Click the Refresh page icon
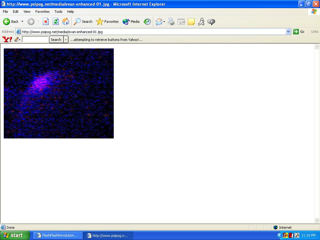This screenshot has width=320, height=240. point(56,22)
